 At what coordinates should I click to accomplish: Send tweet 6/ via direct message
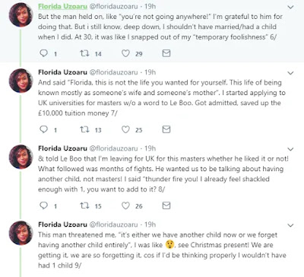click(x=166, y=53)
